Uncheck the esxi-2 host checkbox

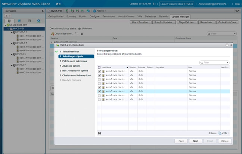(99, 75)
